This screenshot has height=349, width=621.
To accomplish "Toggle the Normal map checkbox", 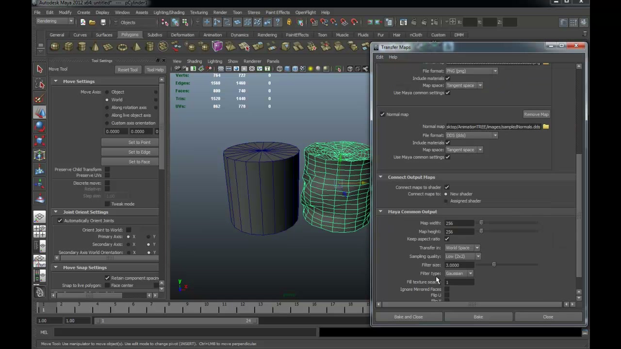I will click(382, 114).
